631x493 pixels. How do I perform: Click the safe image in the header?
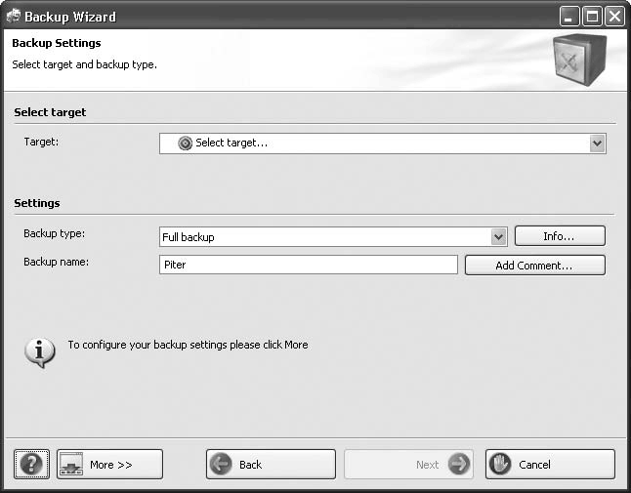579,60
